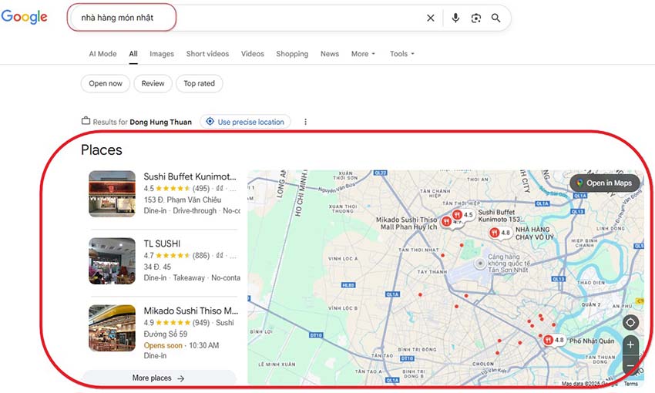Click the 34 Đ. 45 address text

[x=157, y=267]
